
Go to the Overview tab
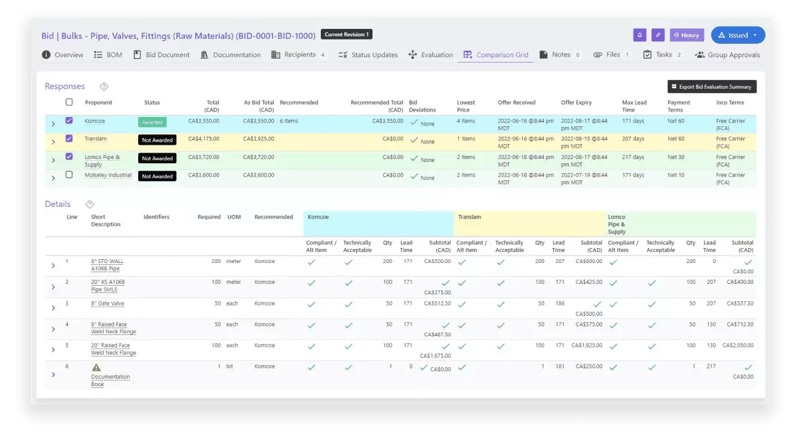click(x=62, y=55)
